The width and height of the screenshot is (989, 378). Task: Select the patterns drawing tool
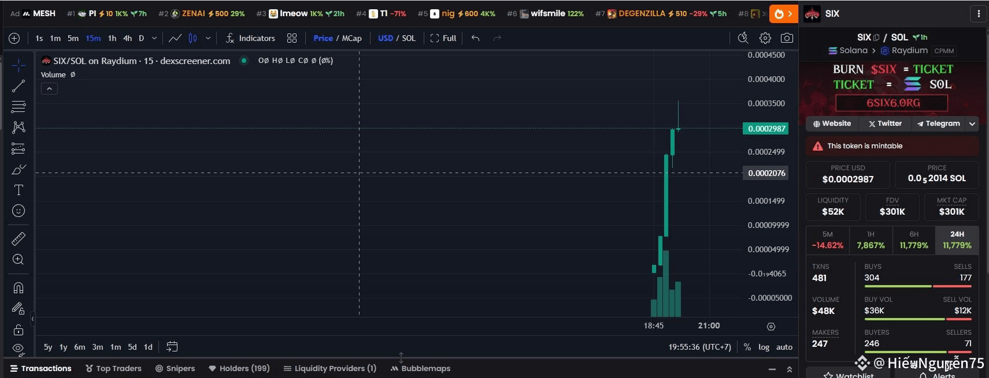pyautogui.click(x=18, y=127)
